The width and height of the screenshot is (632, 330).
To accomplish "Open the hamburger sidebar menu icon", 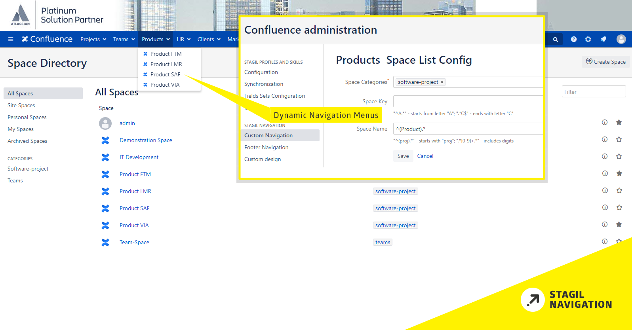I will click(11, 39).
